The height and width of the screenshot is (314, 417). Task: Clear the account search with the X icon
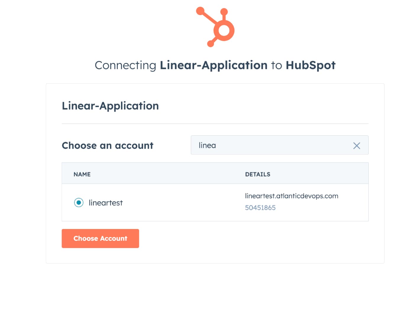[356, 145]
